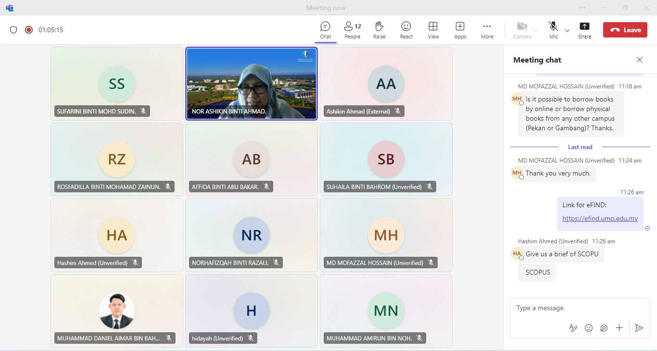Expand the Camera options arrow
This screenshot has height=351, width=657.
click(x=536, y=30)
